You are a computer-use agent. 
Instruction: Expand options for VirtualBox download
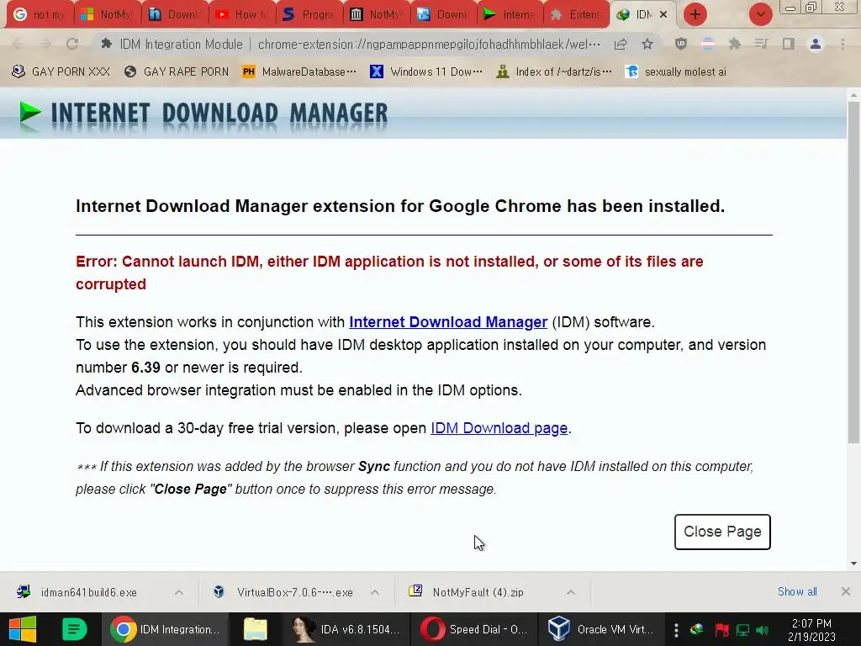375,592
